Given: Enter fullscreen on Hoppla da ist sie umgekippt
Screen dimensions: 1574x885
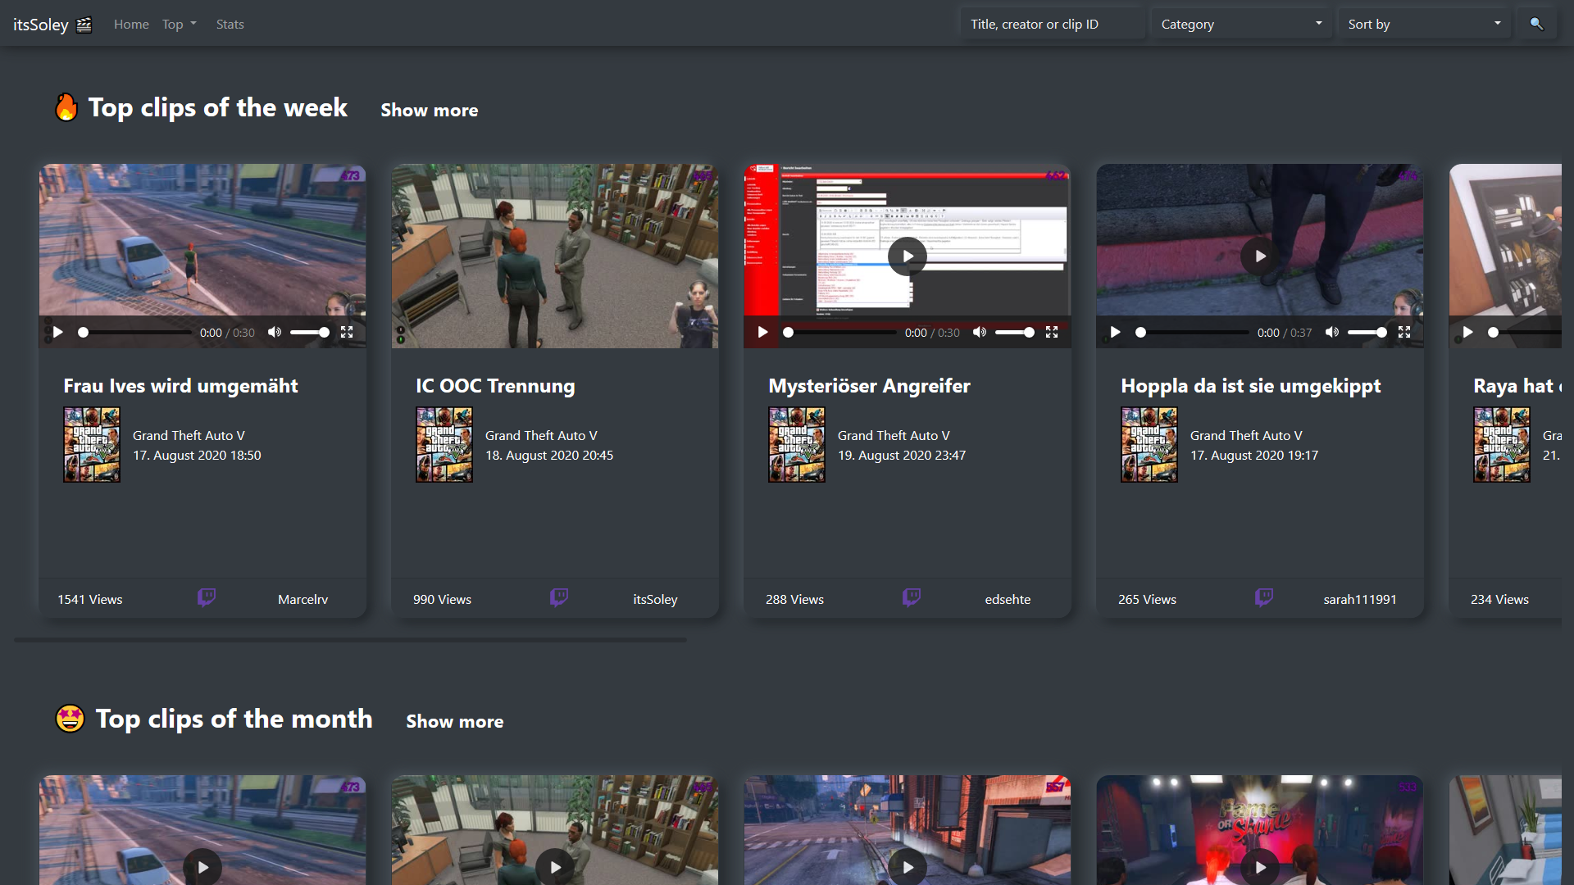Looking at the screenshot, I should [1404, 332].
